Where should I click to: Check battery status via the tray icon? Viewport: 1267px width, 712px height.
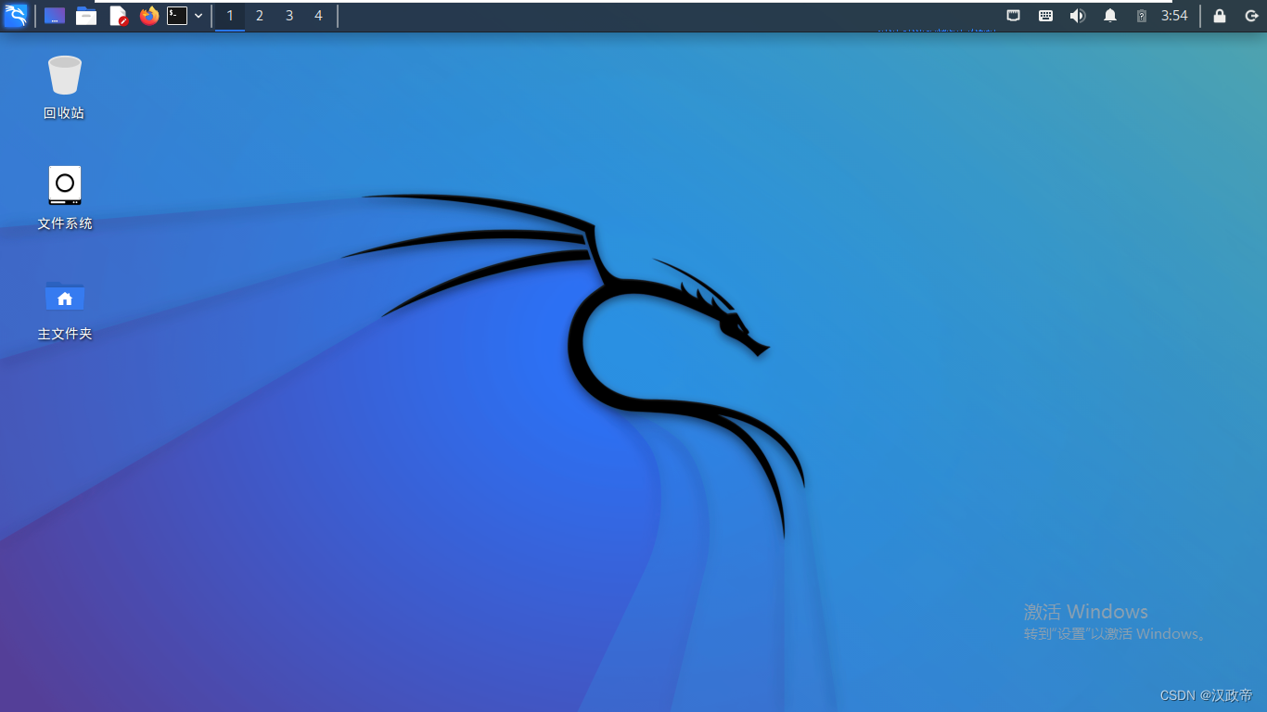(x=1142, y=16)
